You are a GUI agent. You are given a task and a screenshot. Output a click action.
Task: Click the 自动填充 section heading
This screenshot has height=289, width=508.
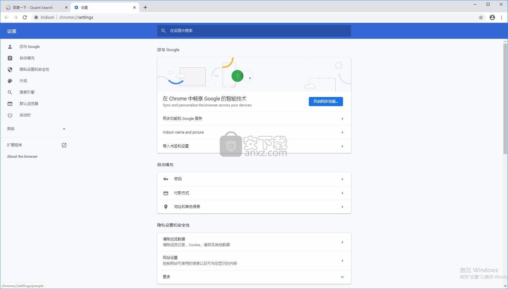pyautogui.click(x=165, y=165)
